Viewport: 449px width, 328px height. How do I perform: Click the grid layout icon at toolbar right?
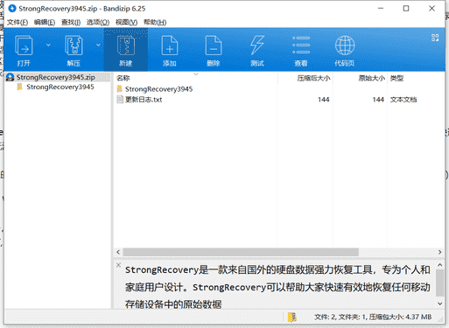point(435,38)
